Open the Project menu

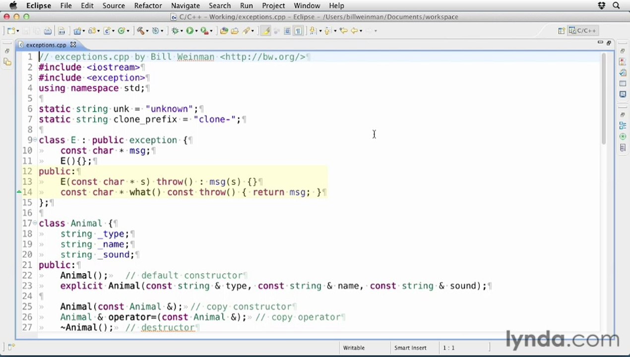click(273, 5)
